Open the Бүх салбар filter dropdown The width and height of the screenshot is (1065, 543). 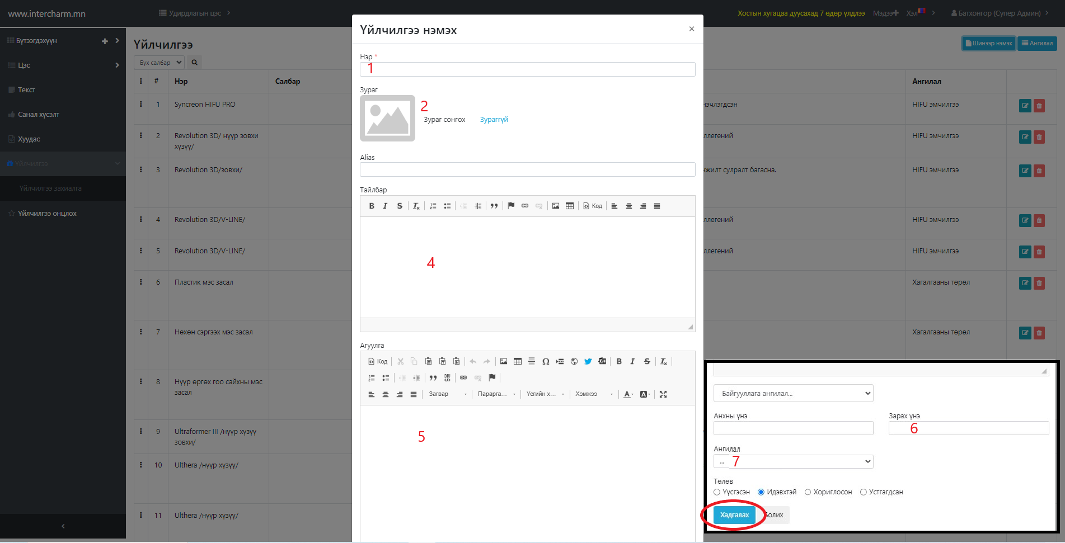point(159,63)
